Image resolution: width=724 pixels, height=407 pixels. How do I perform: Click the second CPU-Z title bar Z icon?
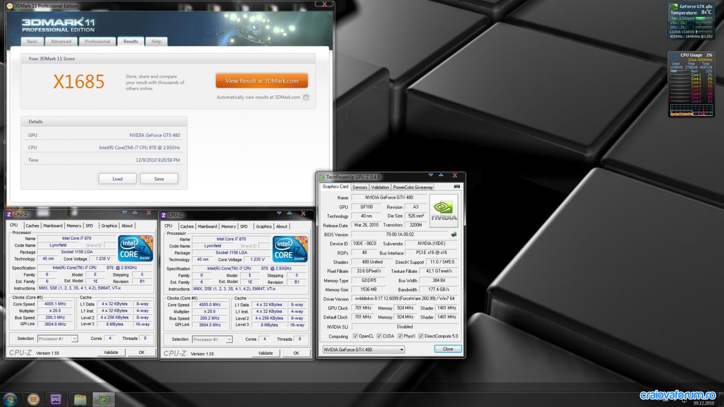coord(164,215)
